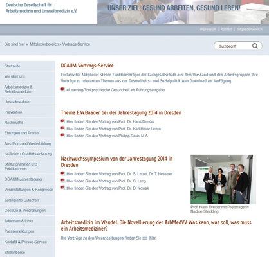
Task: Open the Prof. Dr. D. Nowak talk
Action: (x=107, y=188)
